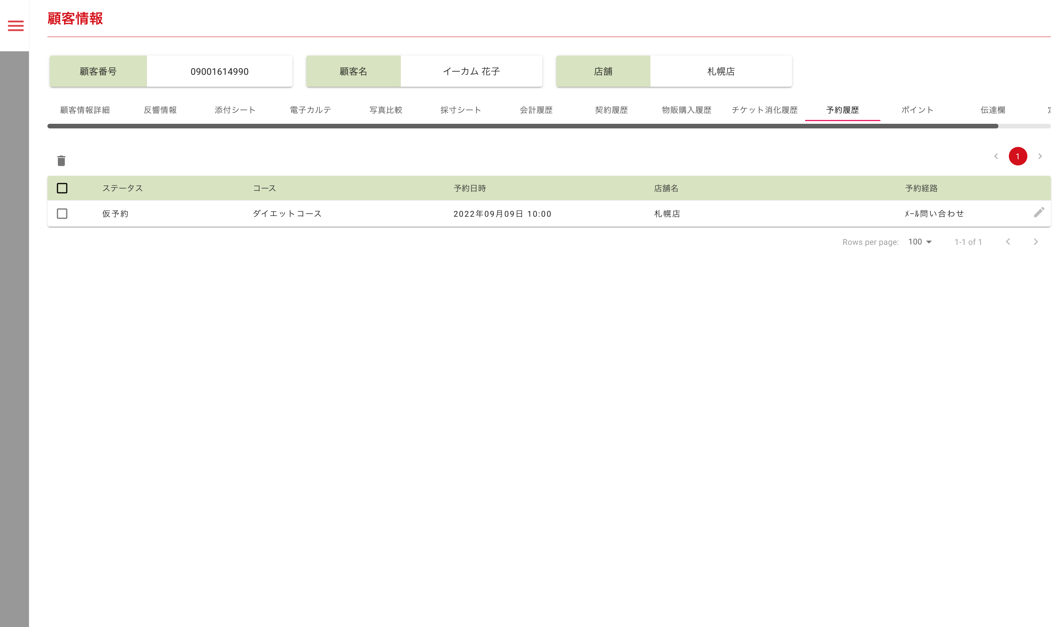Sort by 予約日時 column header
Viewport: 1064px width, 627px height.
pyautogui.click(x=470, y=188)
